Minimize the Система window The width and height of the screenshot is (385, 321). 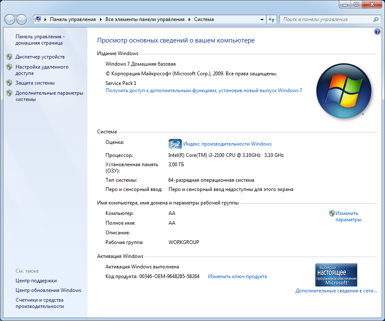[345, 4]
